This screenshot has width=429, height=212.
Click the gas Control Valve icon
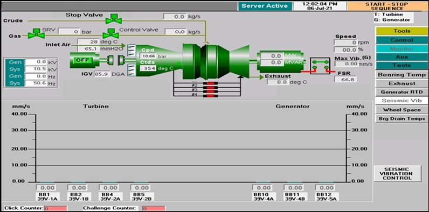110,33
